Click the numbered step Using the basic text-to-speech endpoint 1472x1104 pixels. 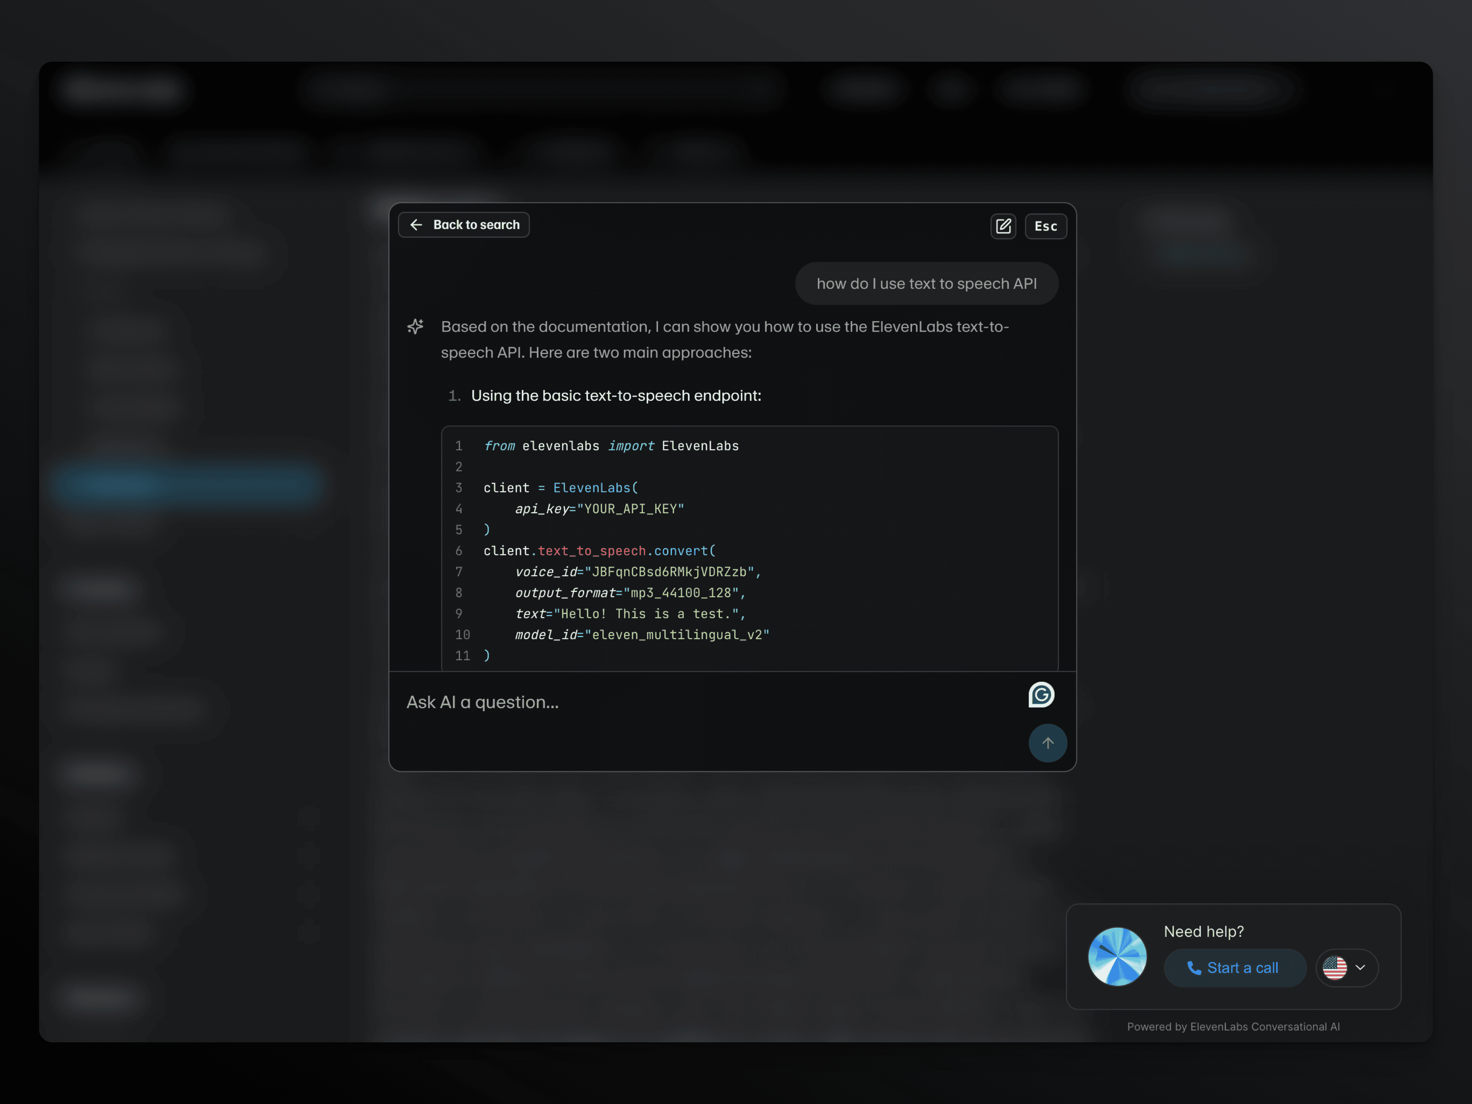pos(616,395)
